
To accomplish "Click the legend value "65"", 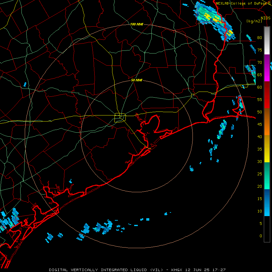I will (260, 75).
